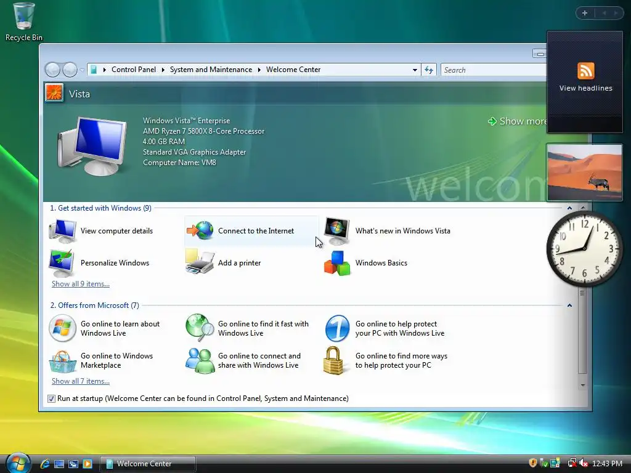Click the tray icon with green checkmark
This screenshot has width=631, height=473.
[544, 463]
